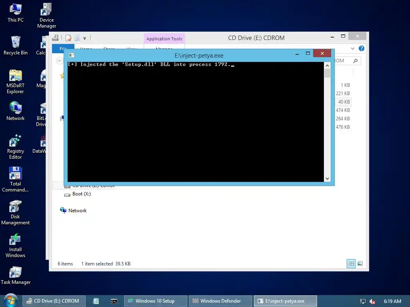Click New Folder quick access icon

[77, 38]
